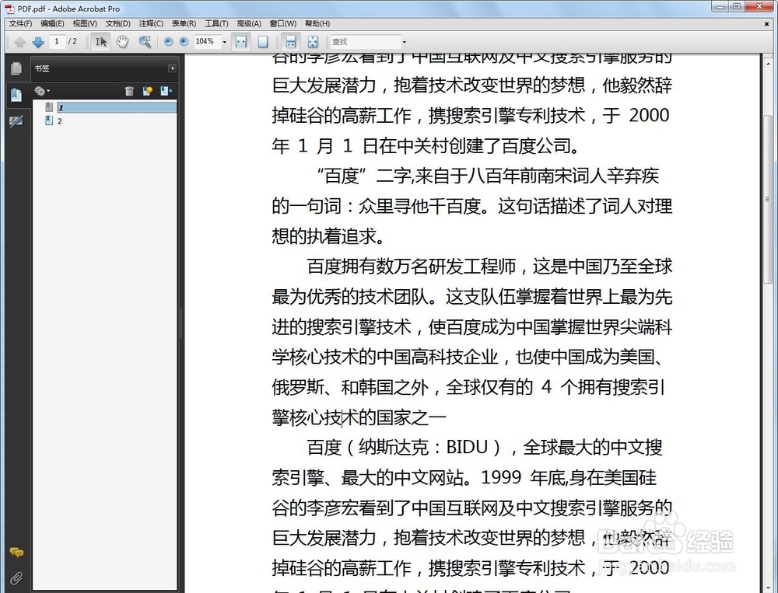Image resolution: width=778 pixels, height=593 pixels.
Task: Open the 编辑(E) menu
Action: [x=53, y=24]
